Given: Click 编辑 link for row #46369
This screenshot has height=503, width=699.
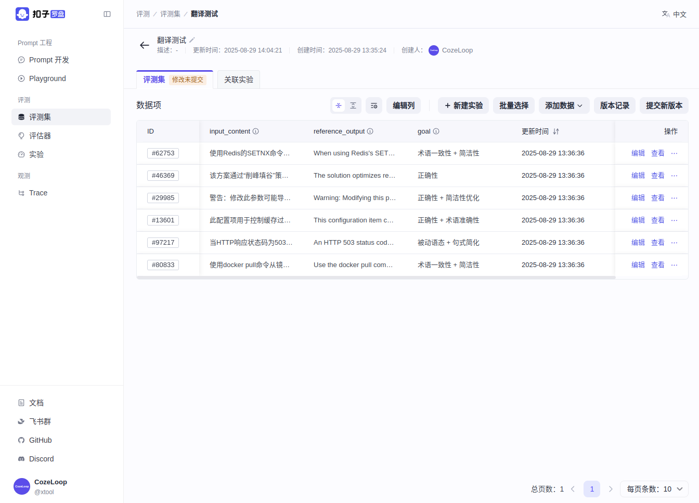Looking at the screenshot, I should [x=638, y=176].
